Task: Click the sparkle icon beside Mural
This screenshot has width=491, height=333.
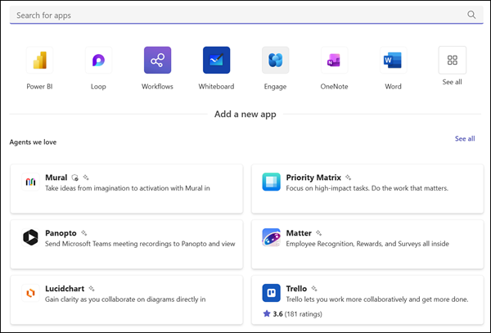Action: pos(86,178)
